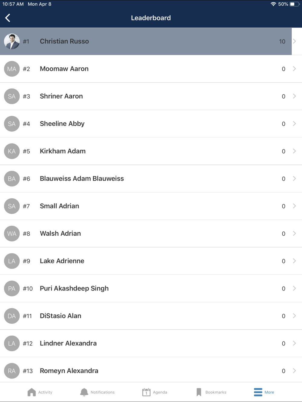Tap the KA avatar for Kirkham Adam

[x=12, y=151]
